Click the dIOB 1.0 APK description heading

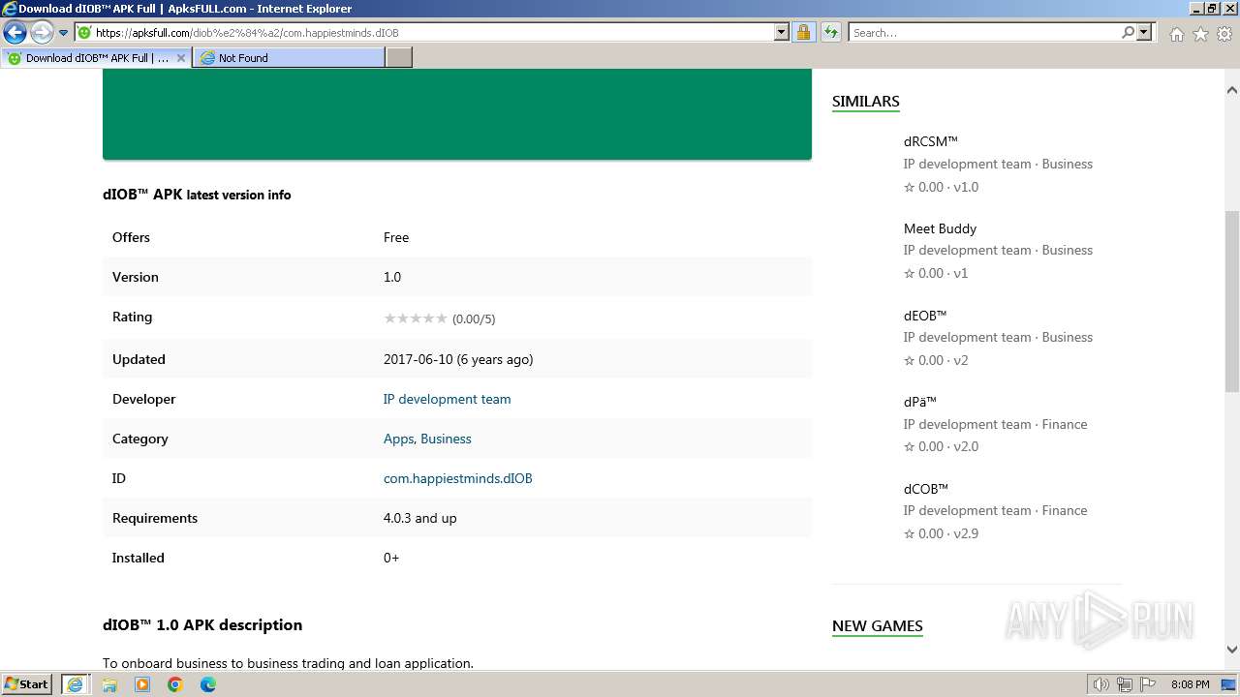[x=202, y=625]
